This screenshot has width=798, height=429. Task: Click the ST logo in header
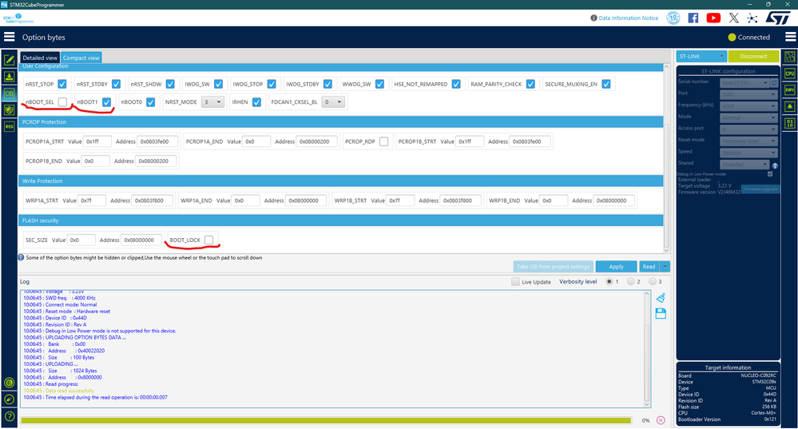[778, 18]
